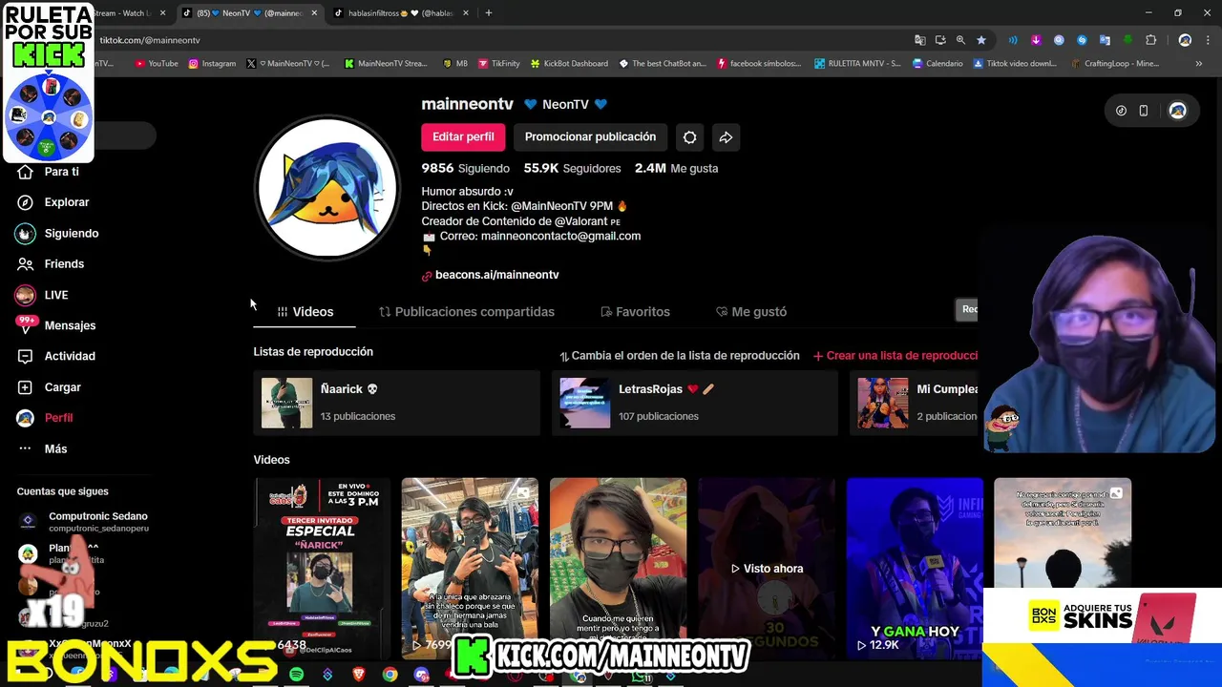Screen dimensions: 1222x687
Task: Open the silhouette quote video
Action: click(x=1063, y=534)
